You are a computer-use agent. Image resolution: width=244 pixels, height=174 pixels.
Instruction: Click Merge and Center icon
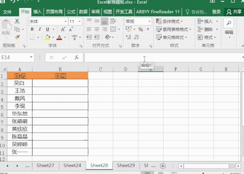point(113,29)
